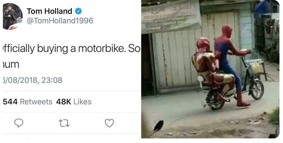Click Spider-Man's head in the photo
This screenshot has height=143, width=283.
(x=227, y=31)
